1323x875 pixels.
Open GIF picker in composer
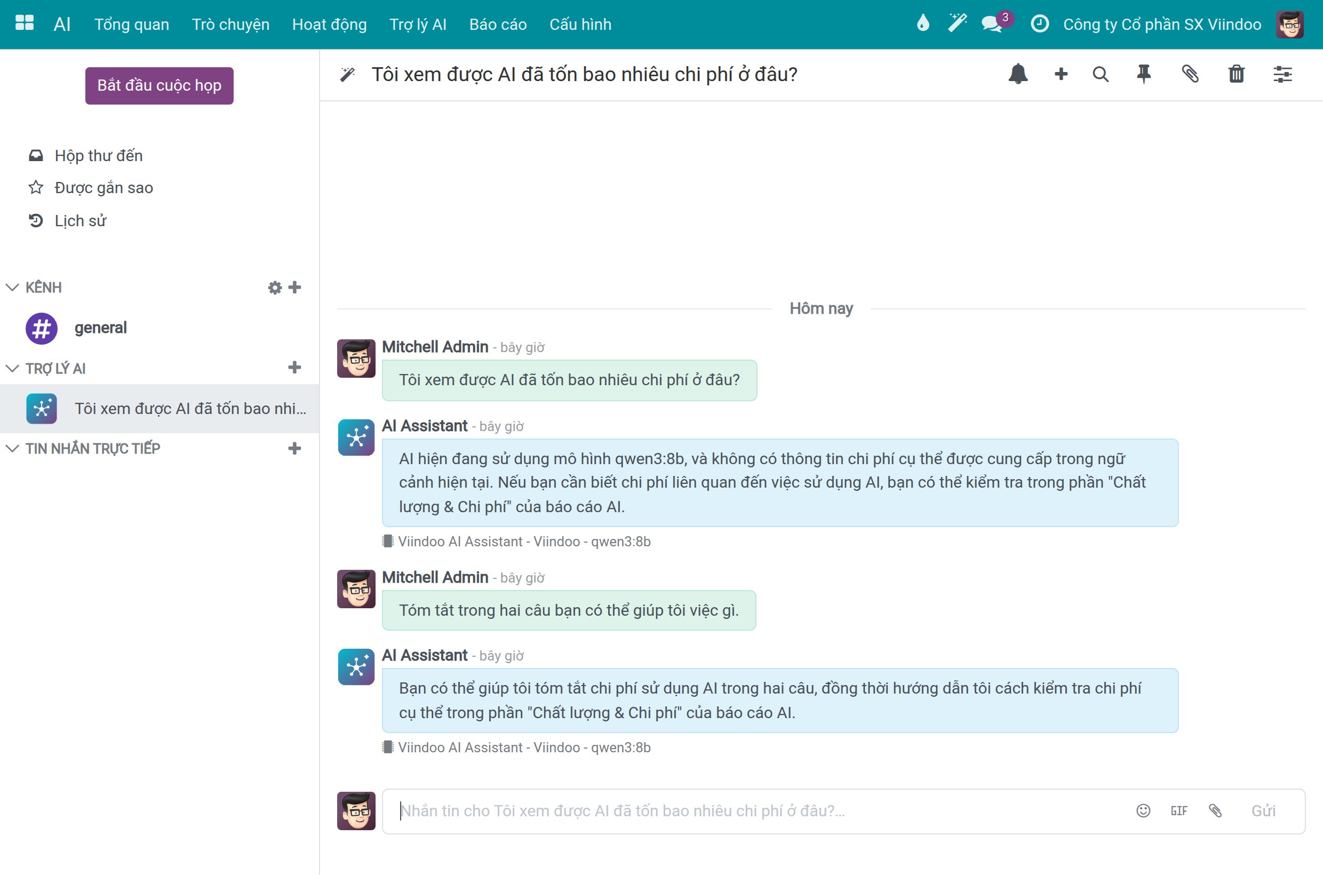click(1179, 811)
